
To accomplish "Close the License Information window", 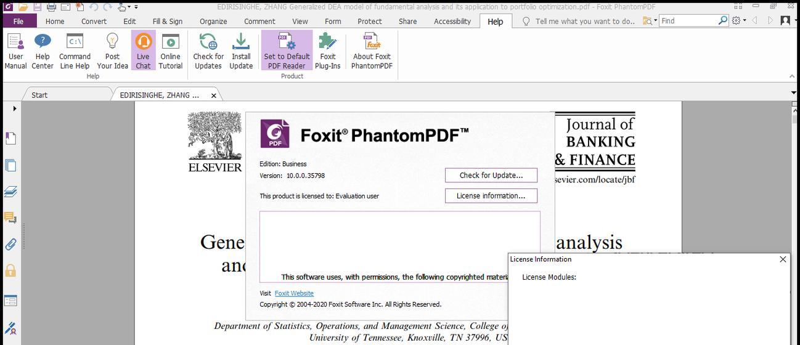I will (783, 259).
